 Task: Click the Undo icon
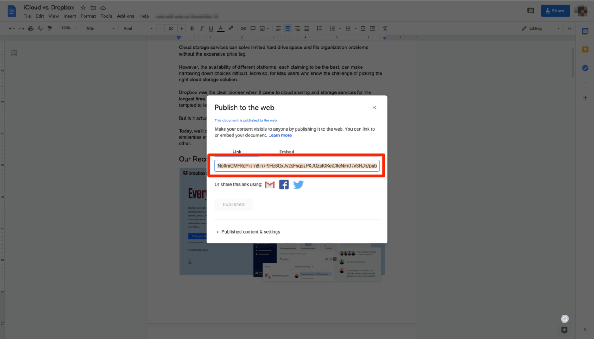[x=12, y=28]
